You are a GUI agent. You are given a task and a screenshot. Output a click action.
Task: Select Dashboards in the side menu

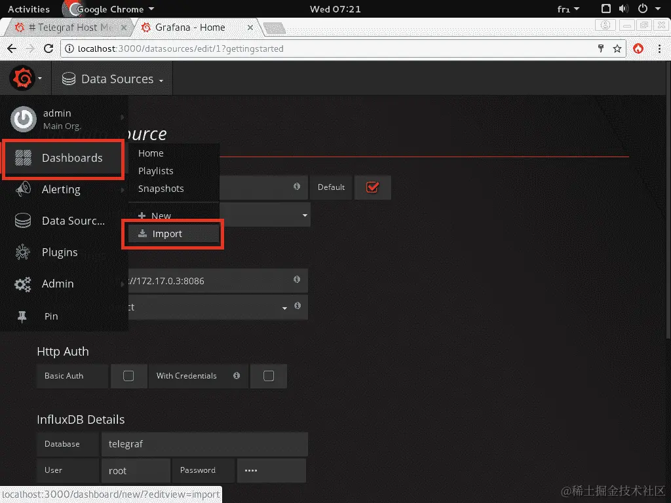pyautogui.click(x=64, y=158)
